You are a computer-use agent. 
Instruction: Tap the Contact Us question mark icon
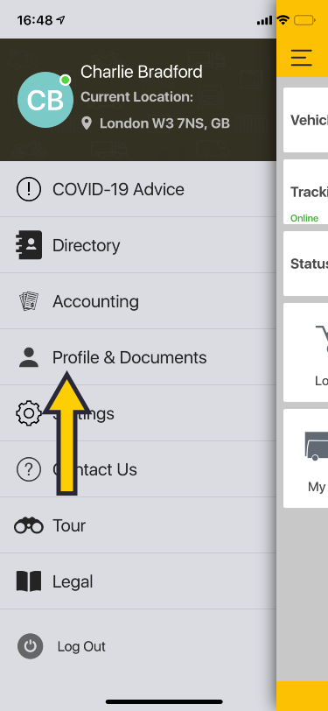click(x=29, y=469)
